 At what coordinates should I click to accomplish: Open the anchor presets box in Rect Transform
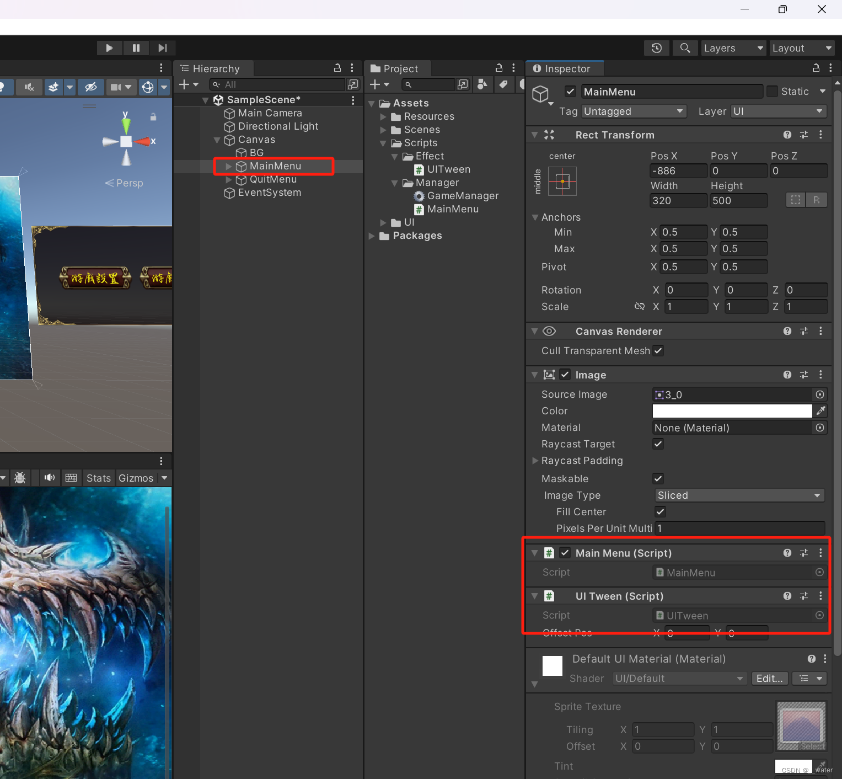point(562,181)
